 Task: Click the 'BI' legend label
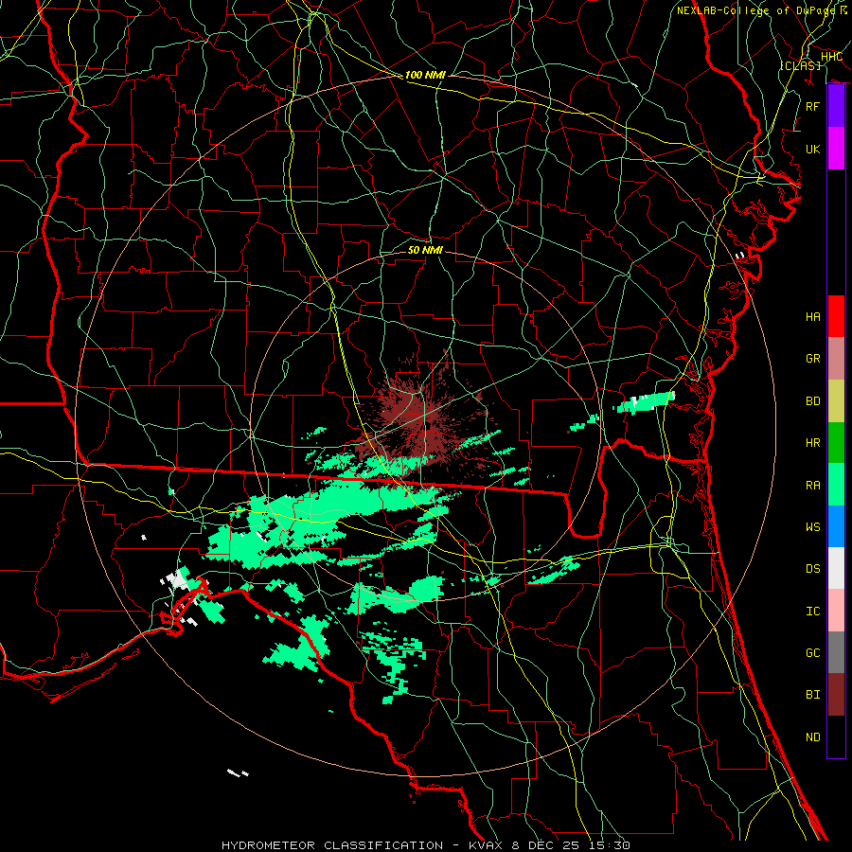pos(813,695)
